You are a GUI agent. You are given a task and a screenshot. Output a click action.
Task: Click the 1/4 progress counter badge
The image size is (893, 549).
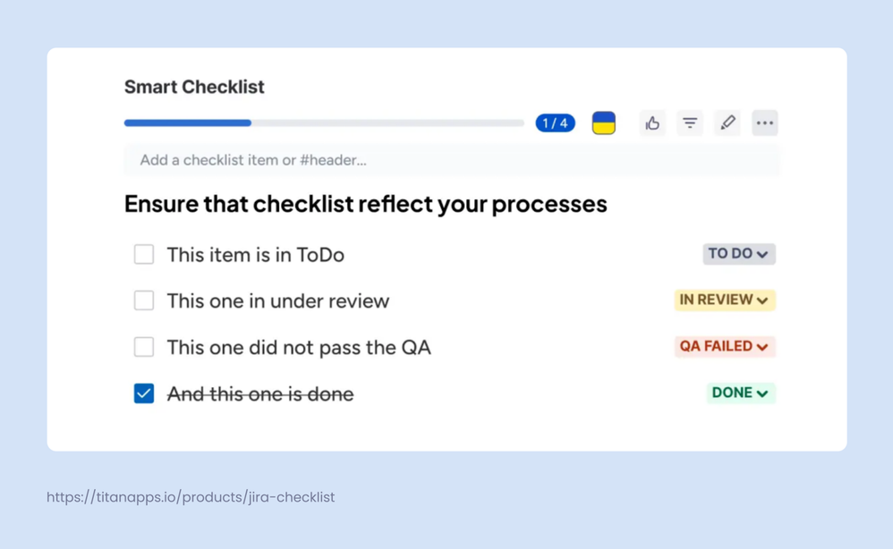555,122
